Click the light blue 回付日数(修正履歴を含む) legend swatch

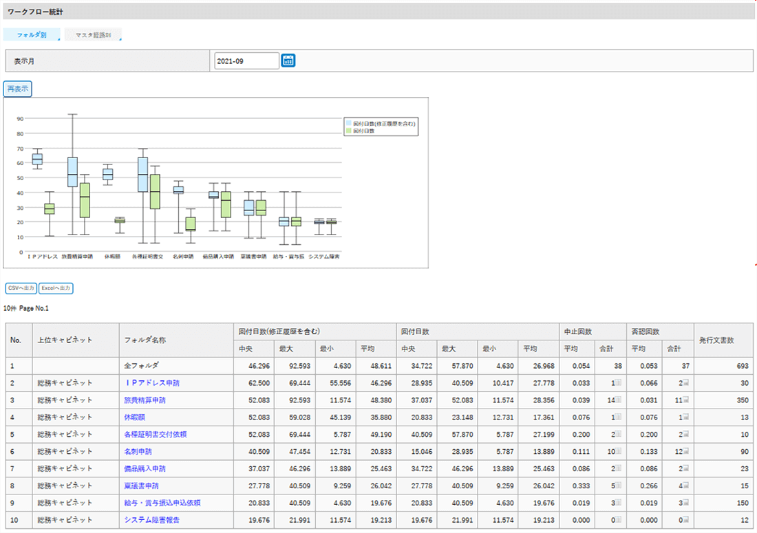349,124
